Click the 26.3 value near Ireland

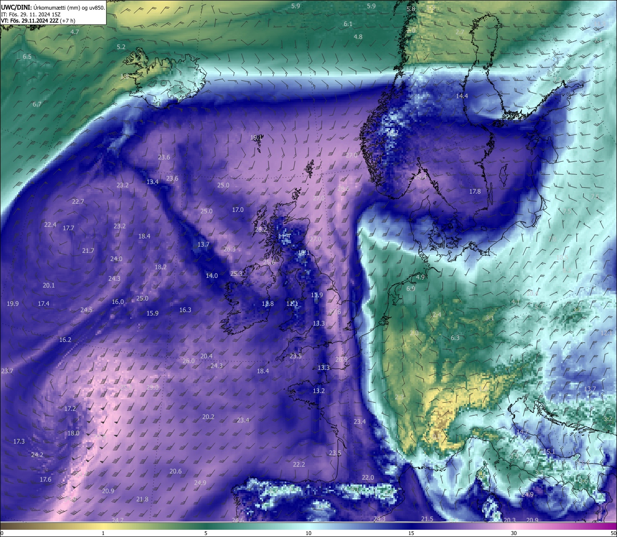click(x=229, y=249)
